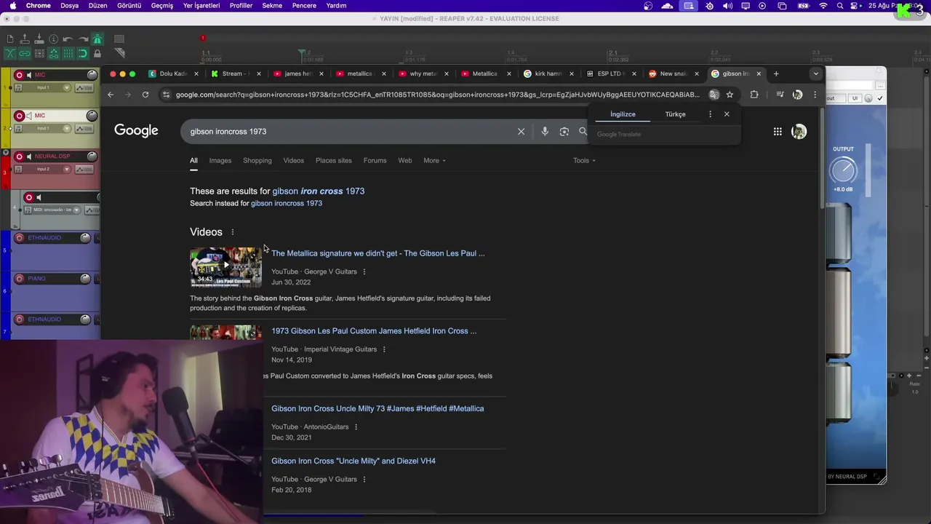Click the Google Translate icon in address bar
The image size is (931, 524).
714,95
